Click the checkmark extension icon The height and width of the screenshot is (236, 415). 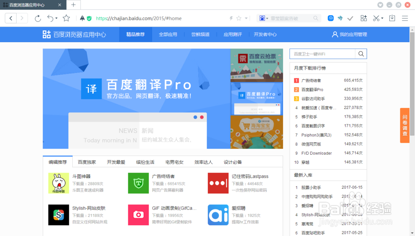(350, 18)
